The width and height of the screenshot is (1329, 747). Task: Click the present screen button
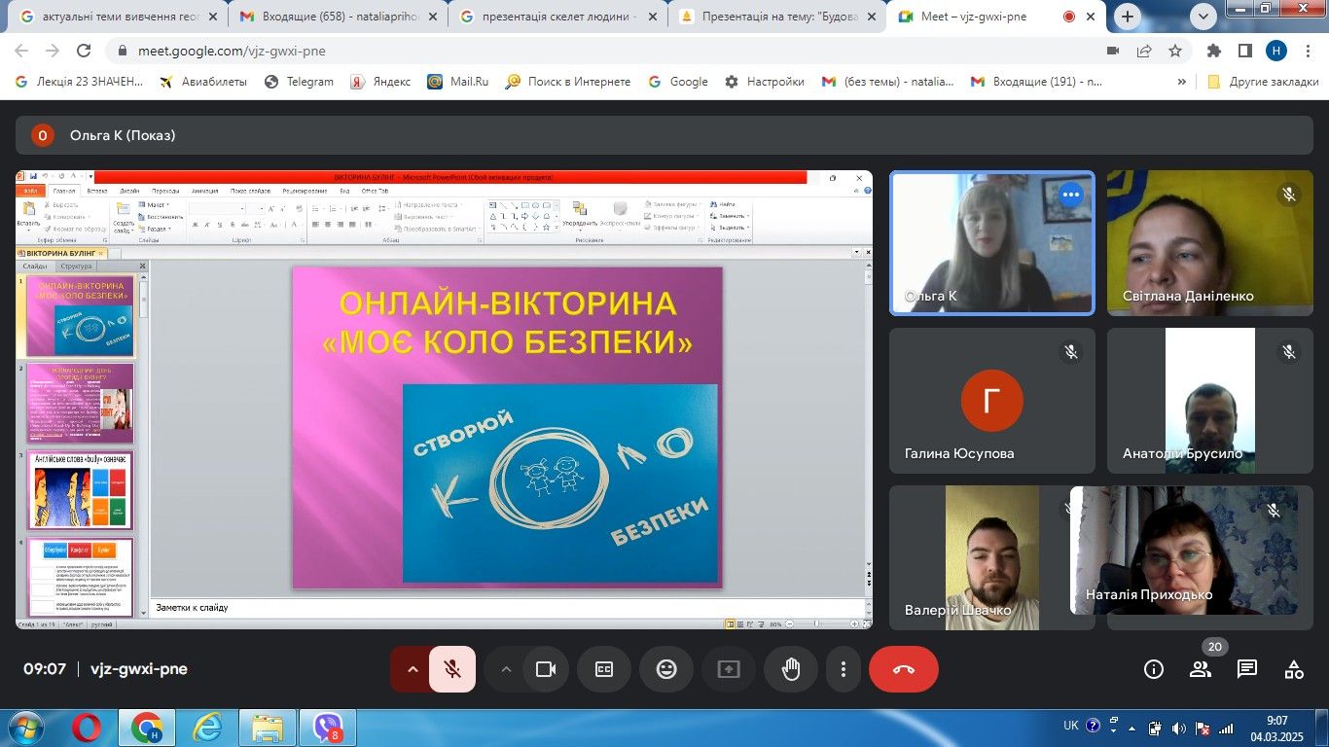[729, 669]
